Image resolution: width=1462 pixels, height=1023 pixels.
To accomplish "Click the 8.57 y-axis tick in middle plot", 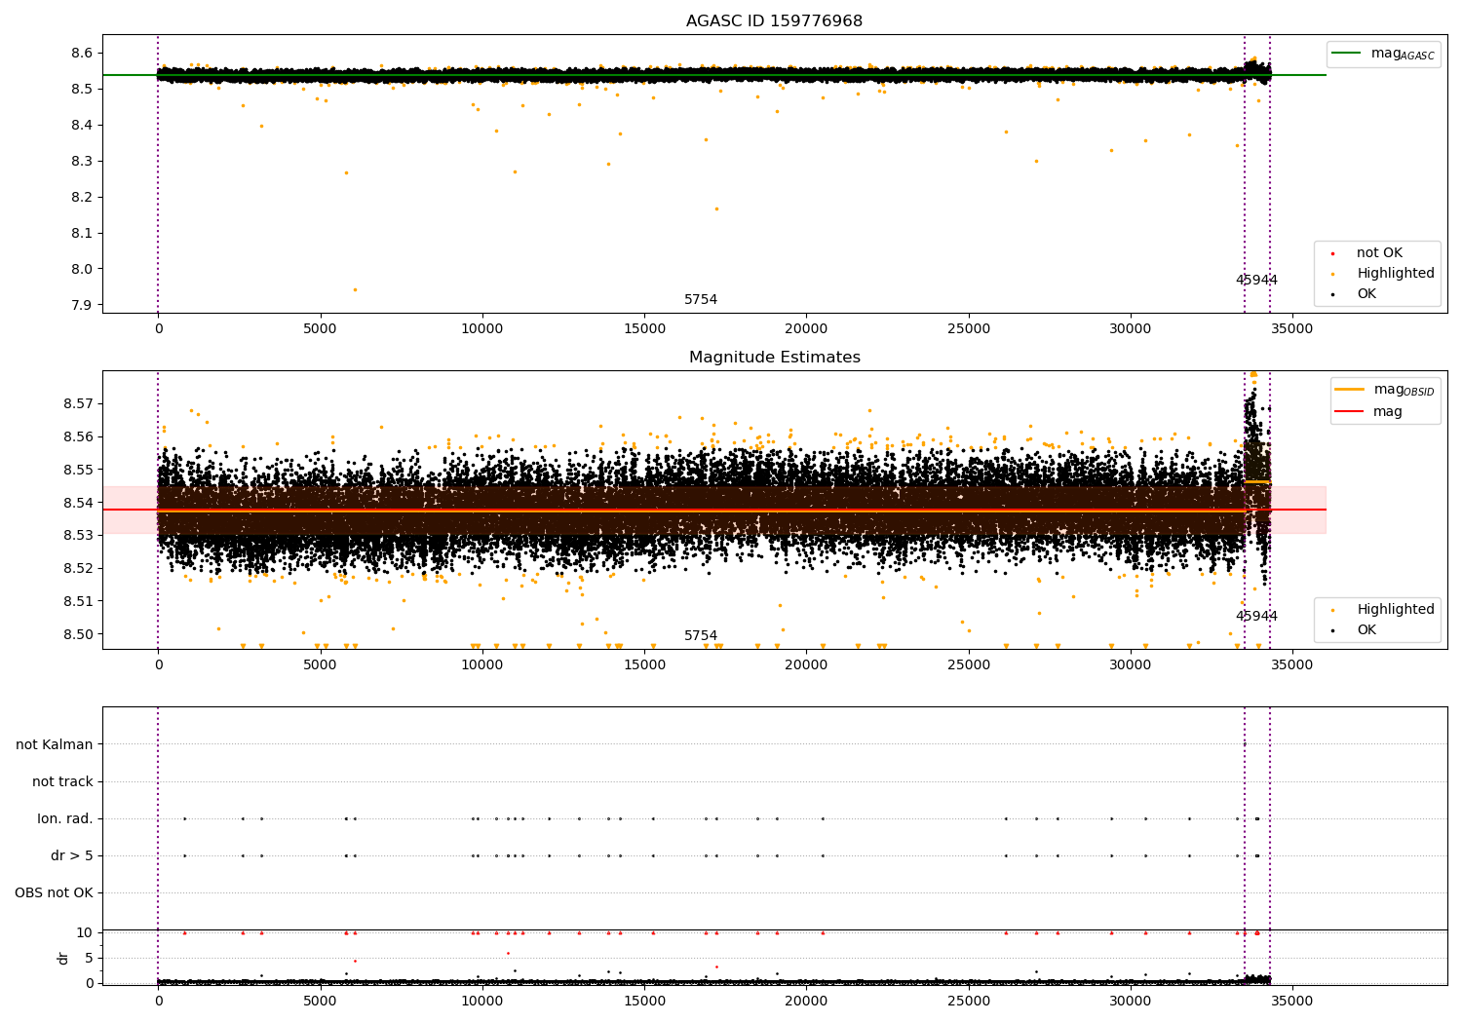I will tap(77, 403).
